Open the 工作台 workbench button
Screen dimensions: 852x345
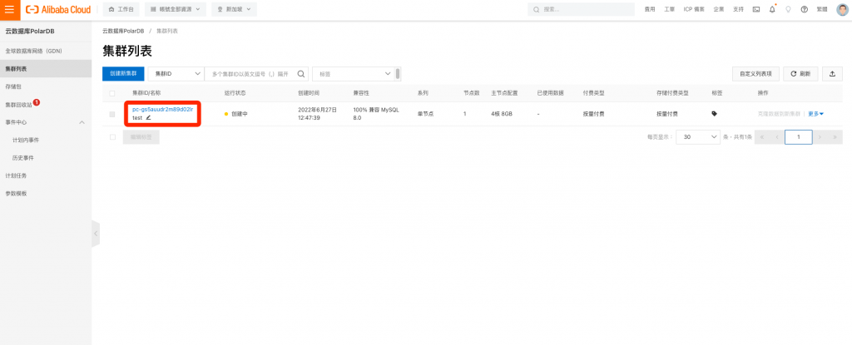point(121,9)
